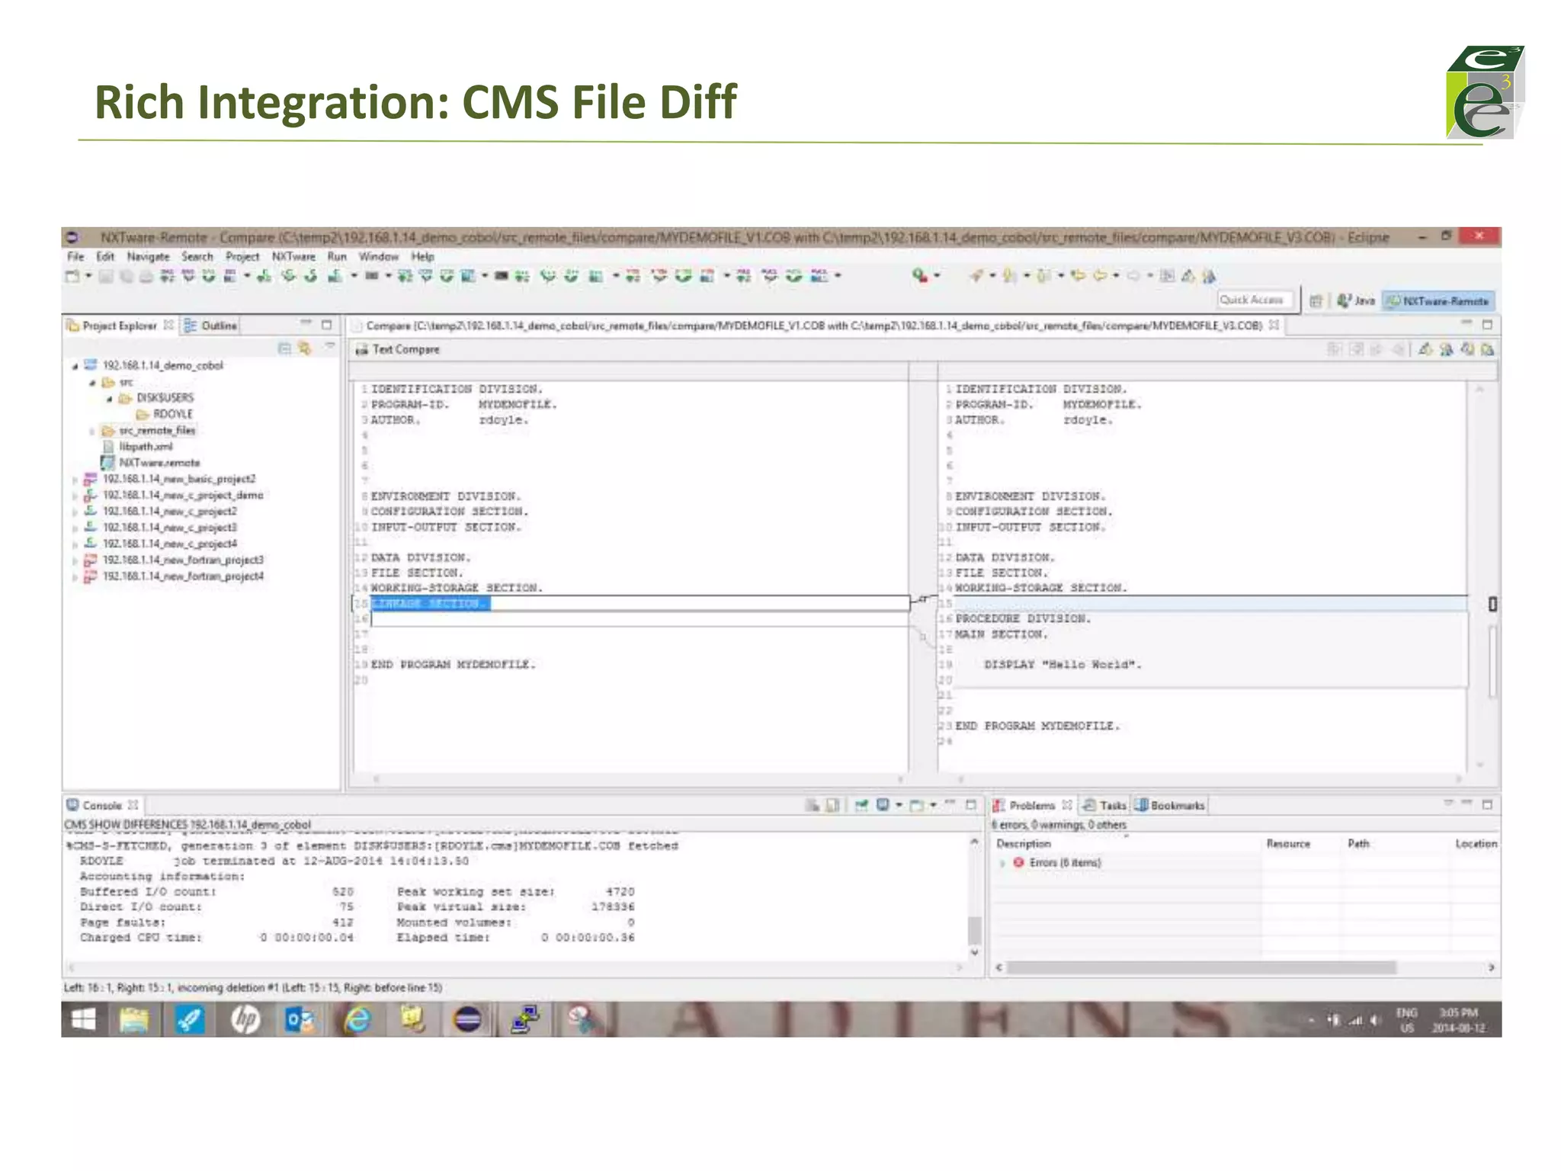Open the Open Perspective button
This screenshot has width=1561, height=1171.
coord(1316,301)
